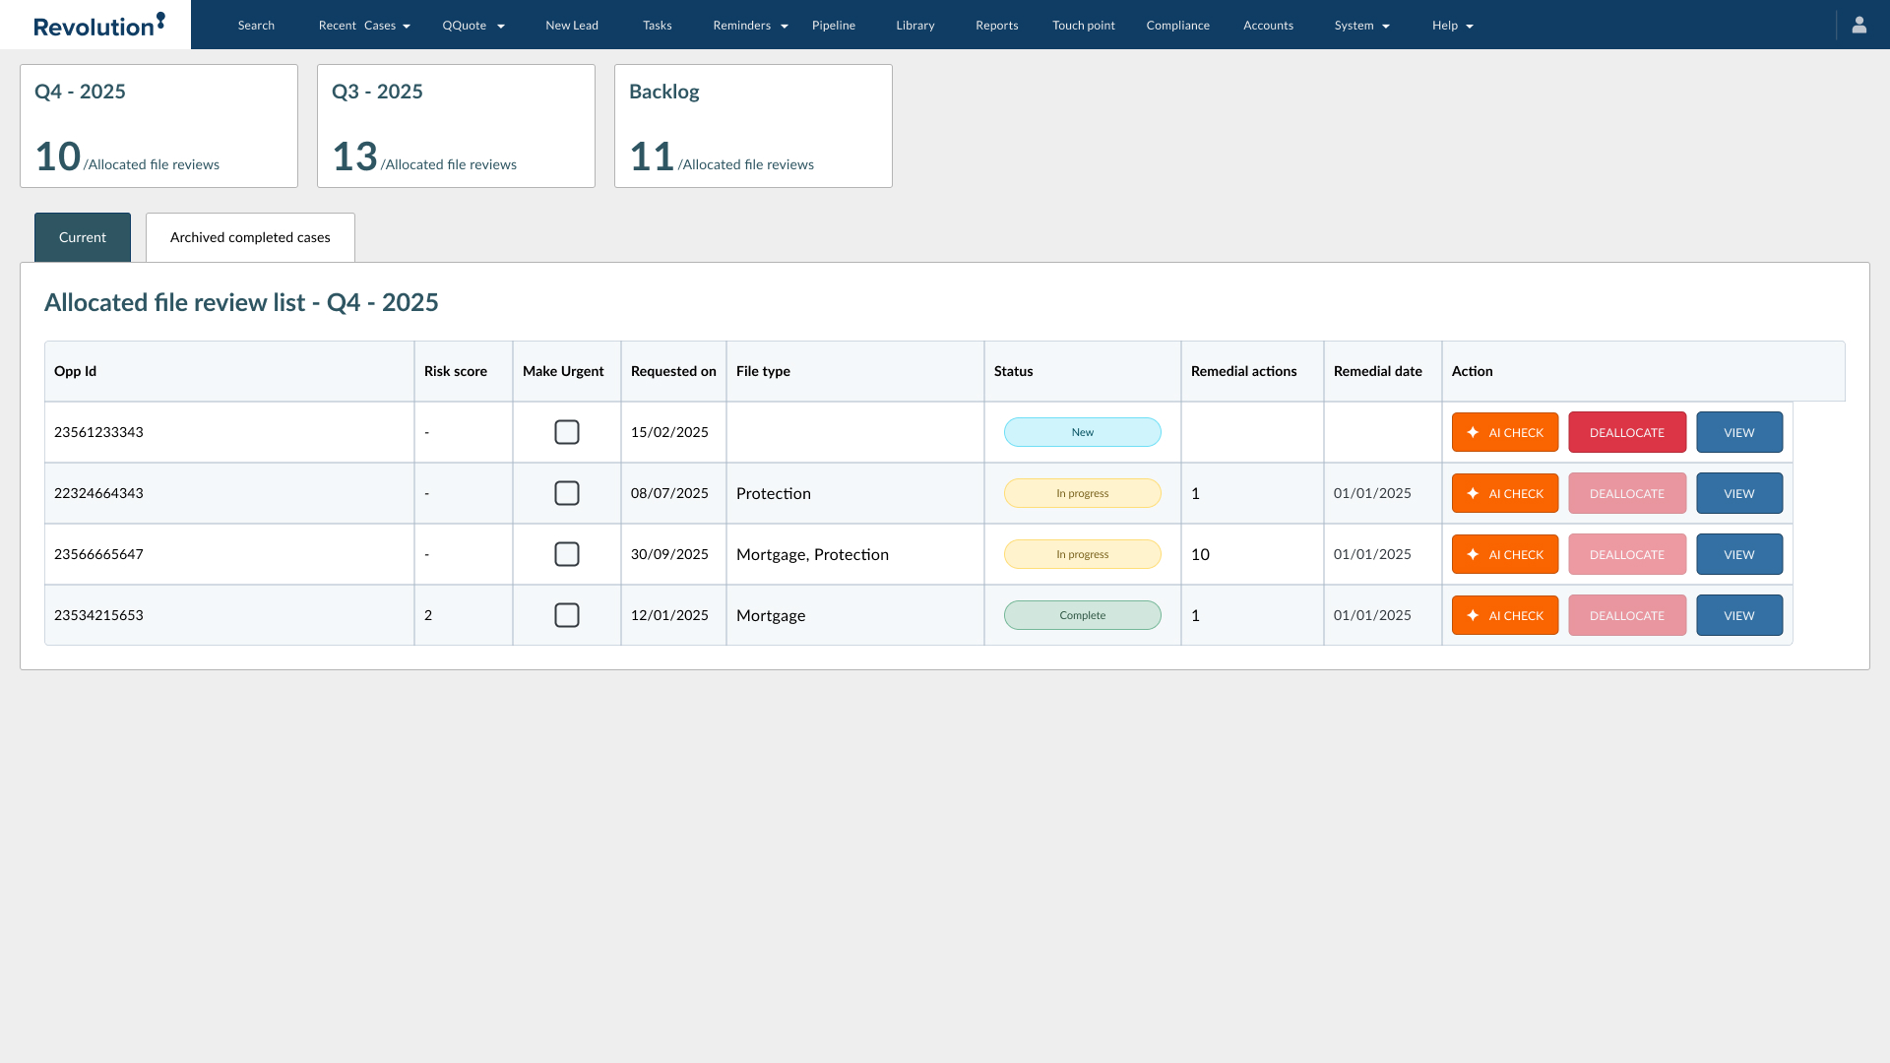
Task: Open the Help dropdown
Action: [1452, 25]
